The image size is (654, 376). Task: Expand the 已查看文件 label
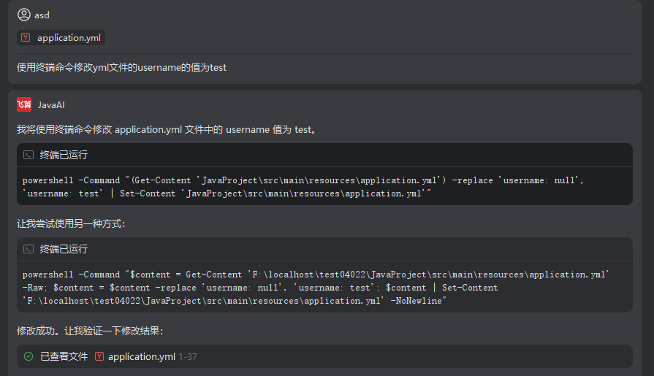tap(64, 356)
